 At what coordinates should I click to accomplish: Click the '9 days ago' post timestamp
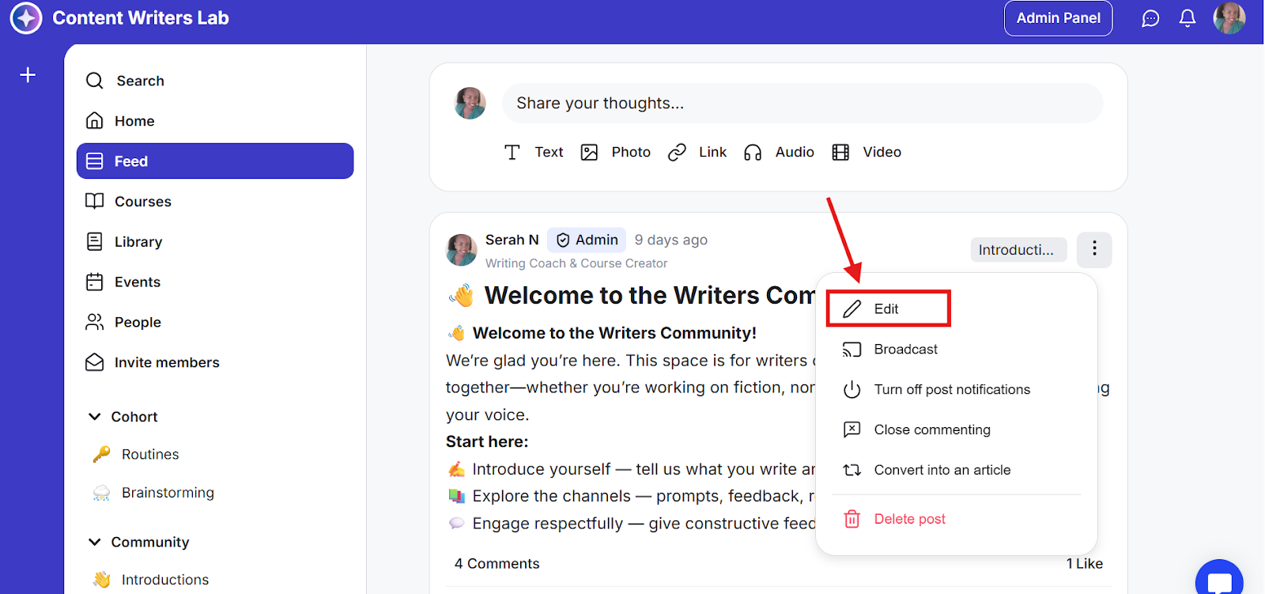670,240
